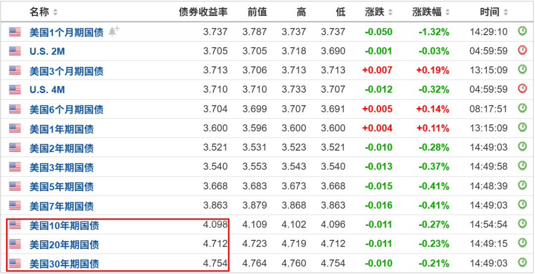
Task: Click the green clock icon in 美国30年期国债 row
Action: 522,262
